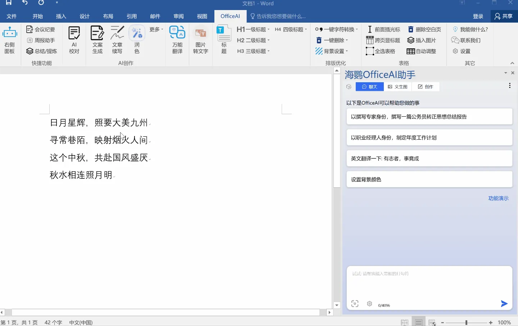Click the 插入图片 insert image tool
Screen dimensions: 518x326
[423, 40]
